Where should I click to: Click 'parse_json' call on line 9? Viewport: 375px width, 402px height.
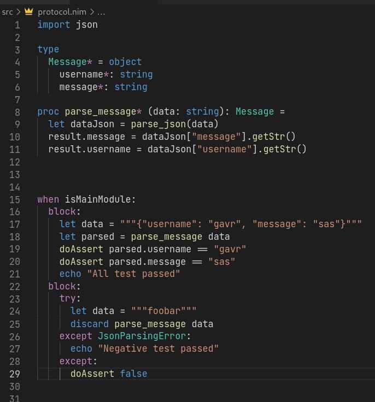point(159,124)
